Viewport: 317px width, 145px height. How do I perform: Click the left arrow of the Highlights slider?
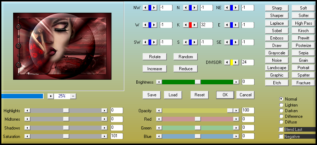coord(27,111)
